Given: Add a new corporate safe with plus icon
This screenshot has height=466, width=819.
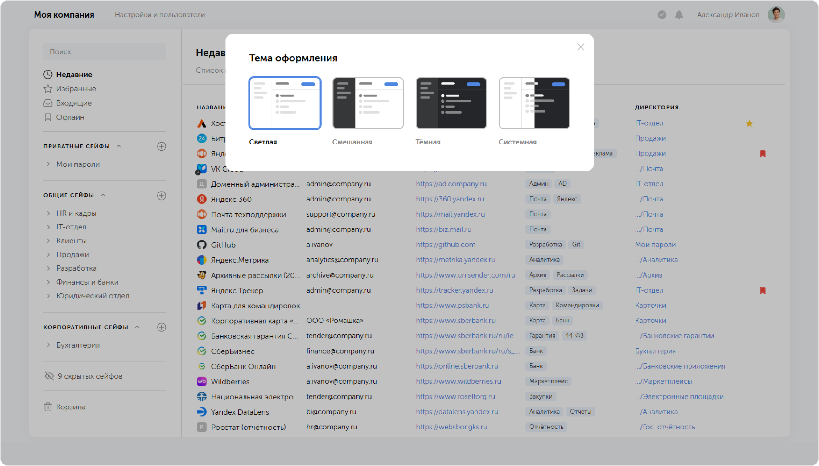Looking at the screenshot, I should [x=162, y=327].
